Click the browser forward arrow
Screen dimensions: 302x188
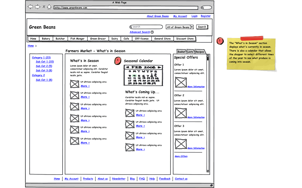[37, 7]
